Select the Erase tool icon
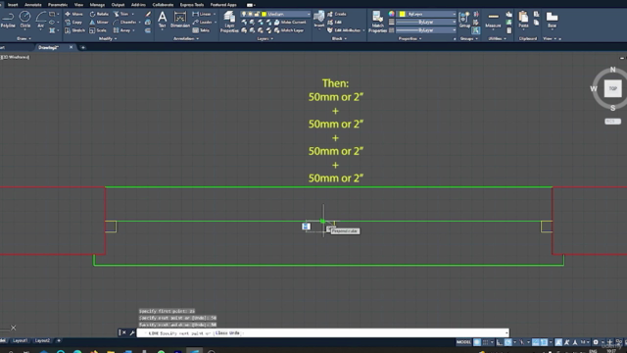The image size is (627, 353). [148, 14]
